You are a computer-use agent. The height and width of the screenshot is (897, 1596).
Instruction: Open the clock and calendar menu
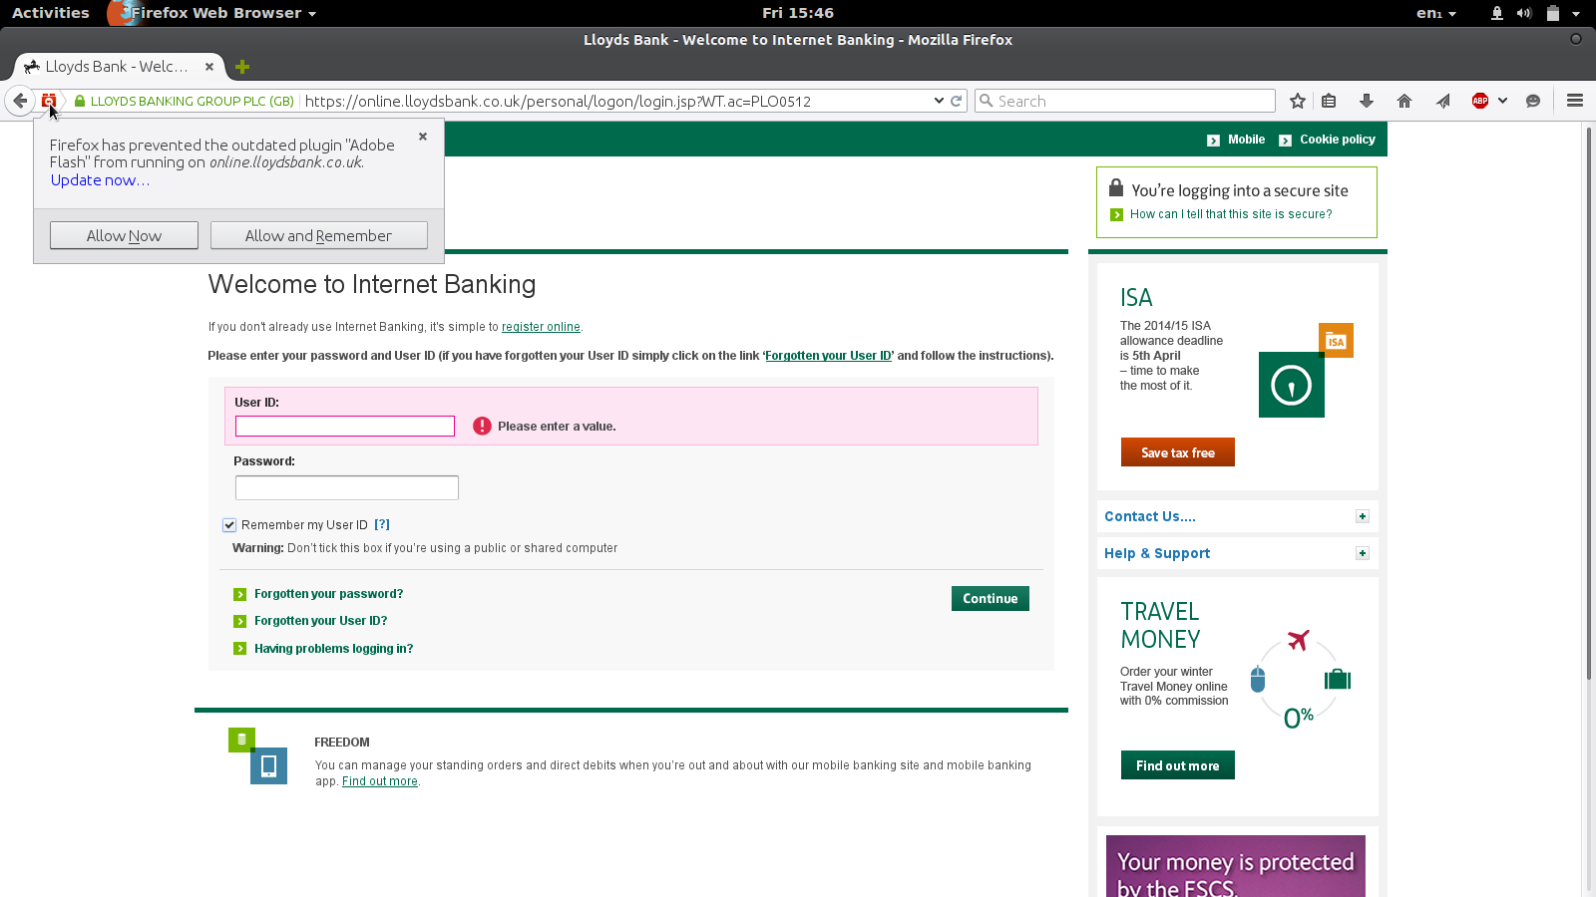(798, 13)
